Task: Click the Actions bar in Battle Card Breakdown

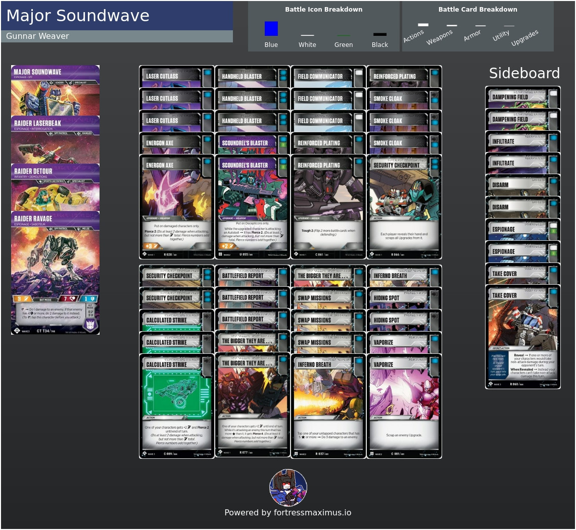Action: coord(423,25)
